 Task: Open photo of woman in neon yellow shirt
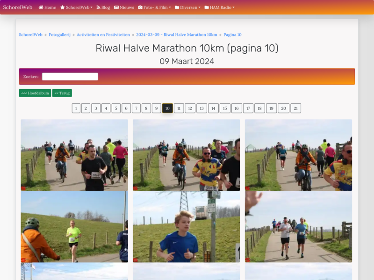coord(74,227)
